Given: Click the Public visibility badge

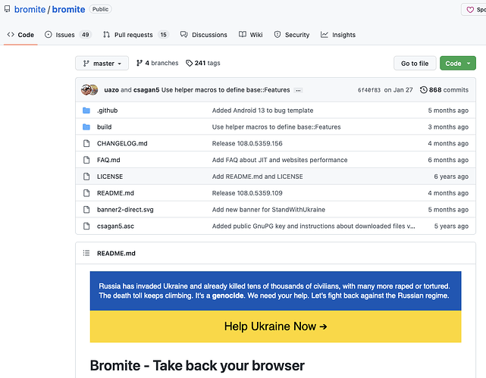Looking at the screenshot, I should pos(100,9).
